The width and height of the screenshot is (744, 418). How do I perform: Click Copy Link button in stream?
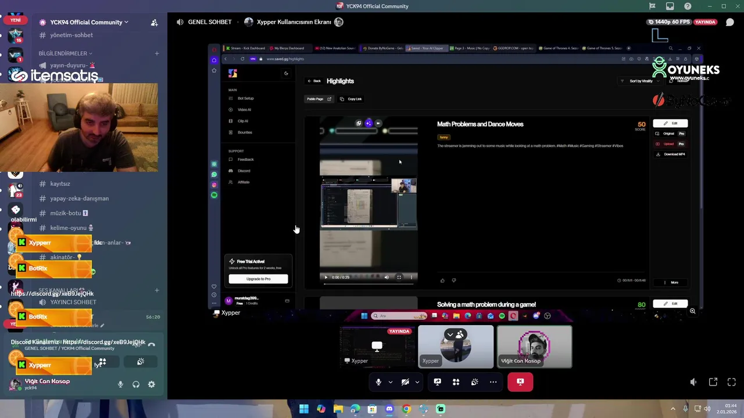coord(350,99)
